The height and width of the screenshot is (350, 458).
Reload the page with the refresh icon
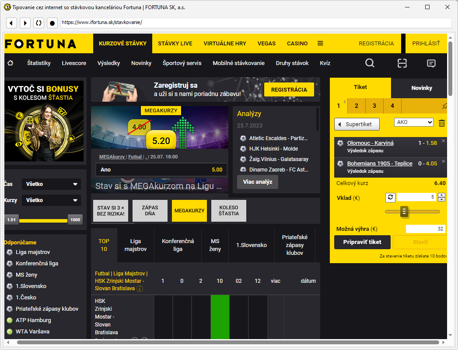click(38, 23)
